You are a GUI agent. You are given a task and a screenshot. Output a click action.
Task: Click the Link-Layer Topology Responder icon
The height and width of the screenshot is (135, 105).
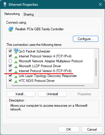16,76
